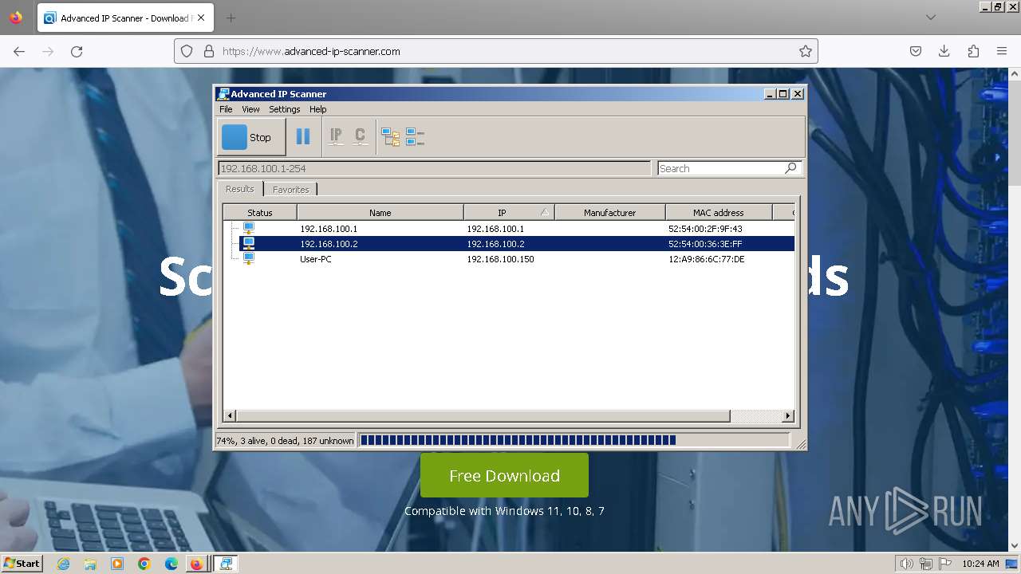Click the IP range toolbar icon
The width and height of the screenshot is (1021, 574).
pyautogui.click(x=336, y=137)
